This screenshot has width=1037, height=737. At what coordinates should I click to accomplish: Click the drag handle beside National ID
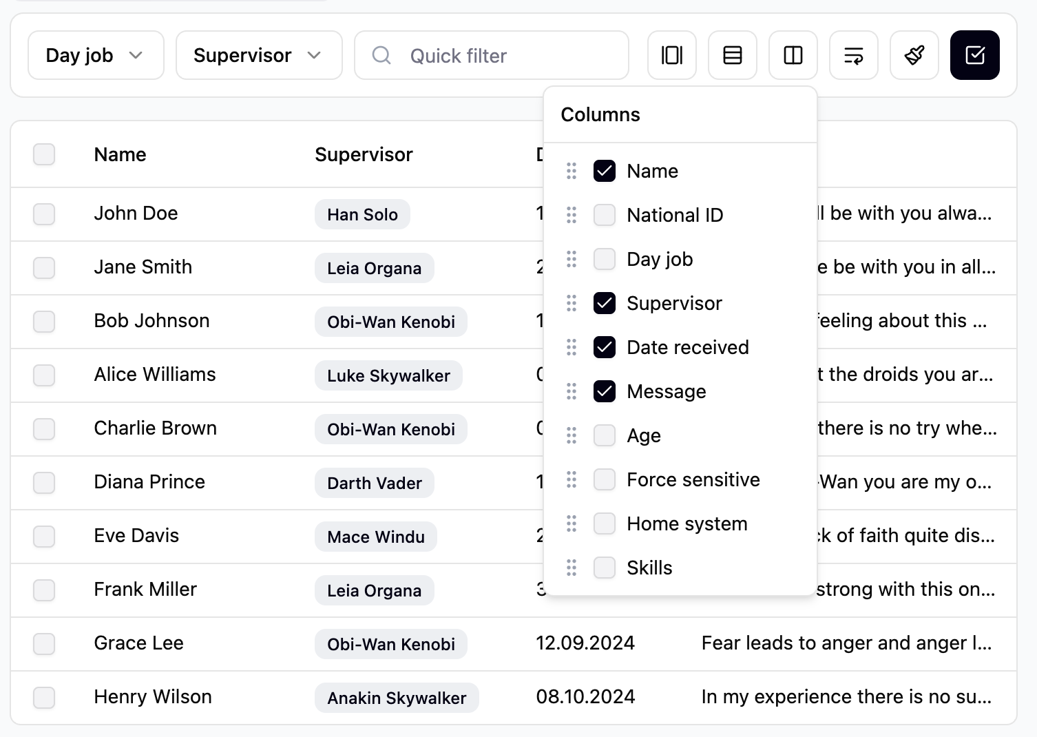[x=572, y=215]
